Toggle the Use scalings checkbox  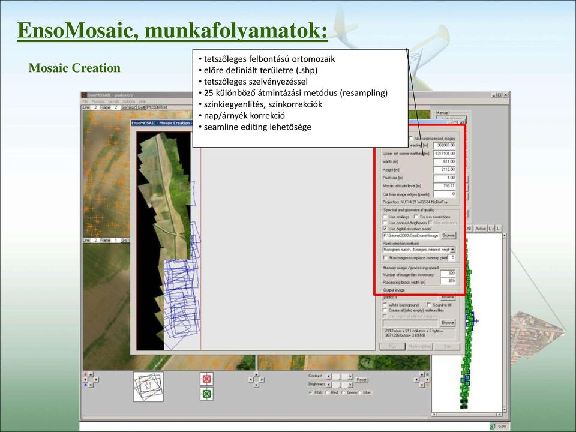pos(385,217)
